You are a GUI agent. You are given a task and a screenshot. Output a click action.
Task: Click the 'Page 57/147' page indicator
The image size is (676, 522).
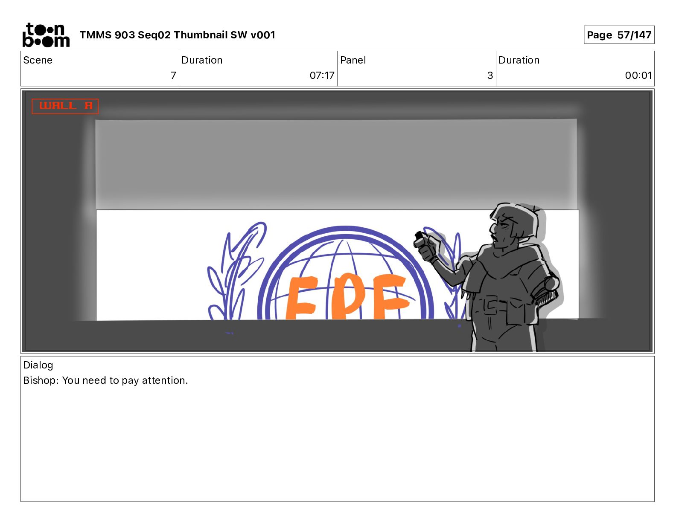[x=619, y=35]
